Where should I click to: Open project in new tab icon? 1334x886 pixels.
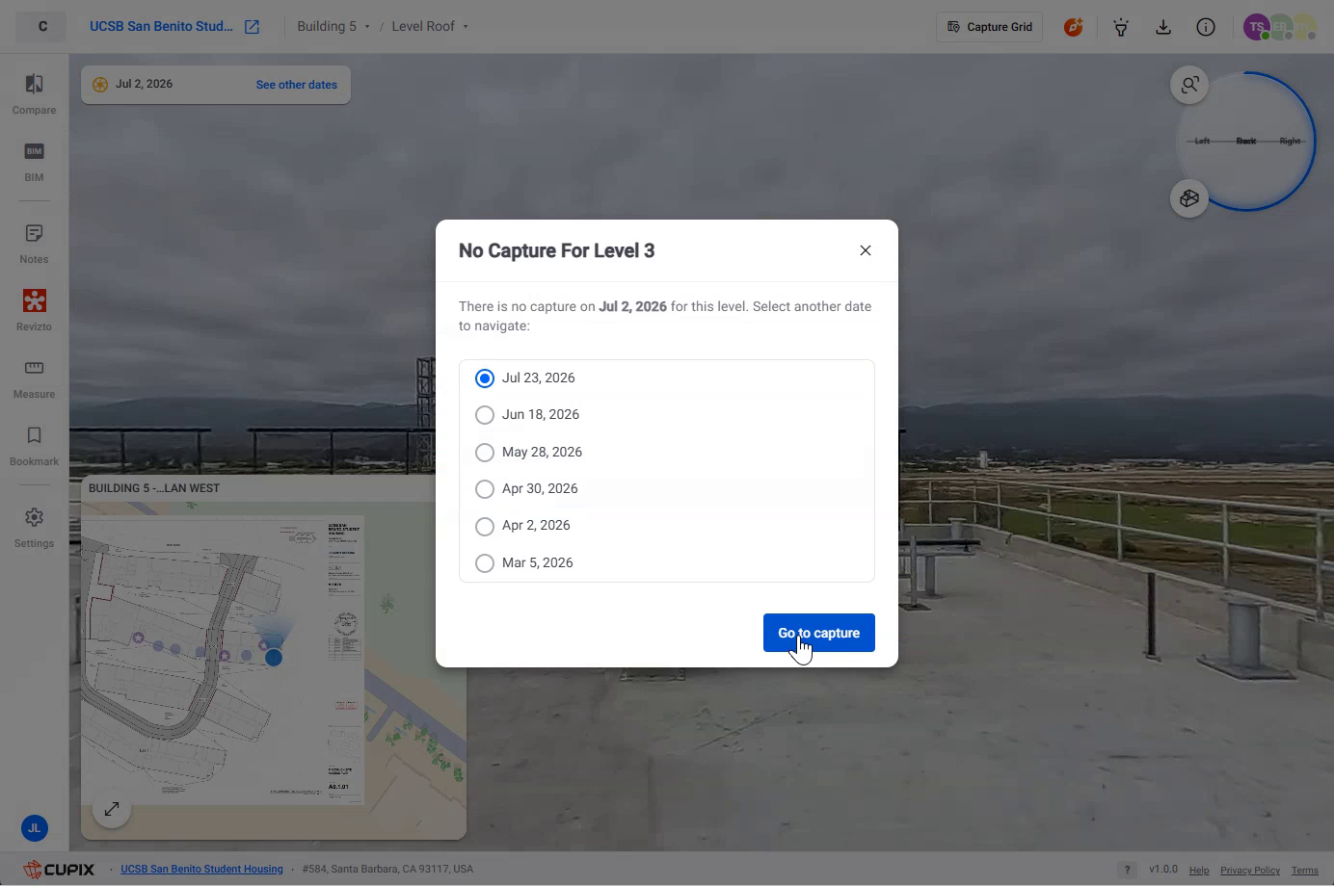pos(252,27)
